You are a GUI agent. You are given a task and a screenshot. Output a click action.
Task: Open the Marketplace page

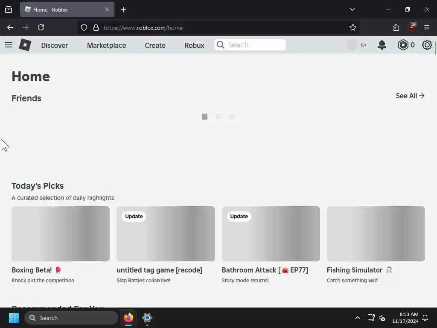(106, 45)
